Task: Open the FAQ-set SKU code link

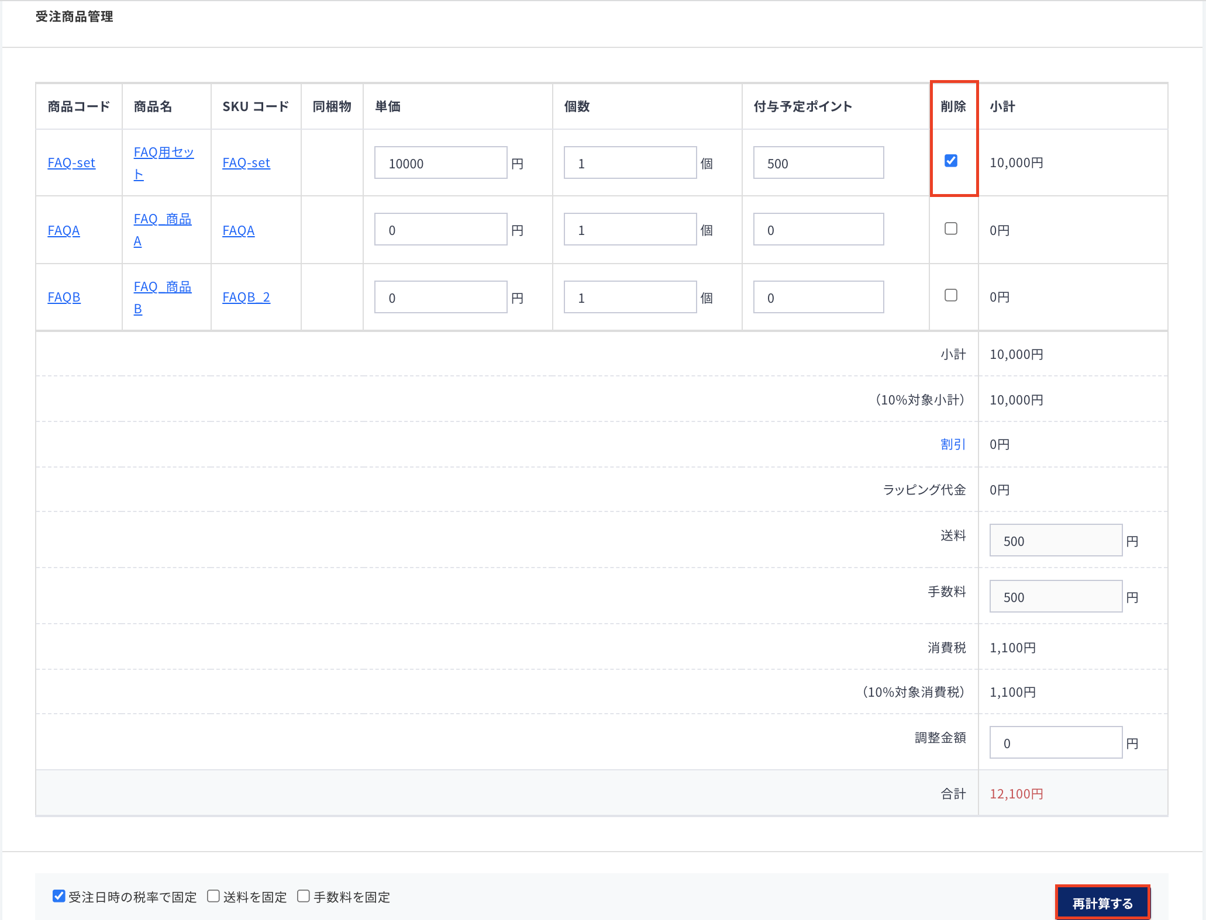Action: coord(246,163)
